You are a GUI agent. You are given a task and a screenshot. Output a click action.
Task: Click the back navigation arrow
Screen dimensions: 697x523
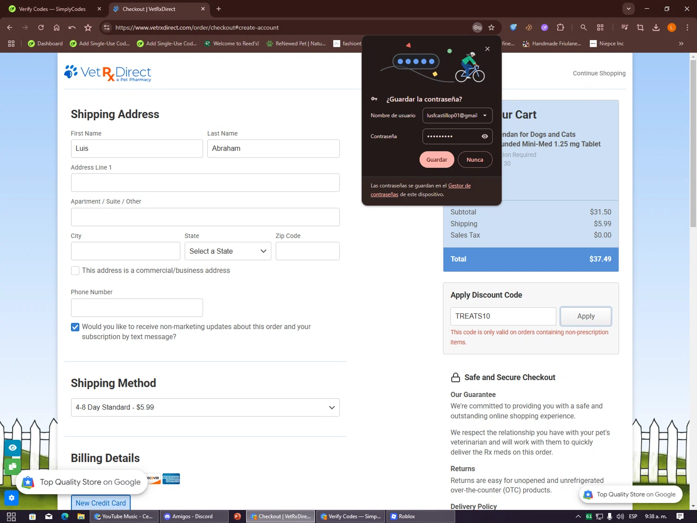(x=10, y=27)
